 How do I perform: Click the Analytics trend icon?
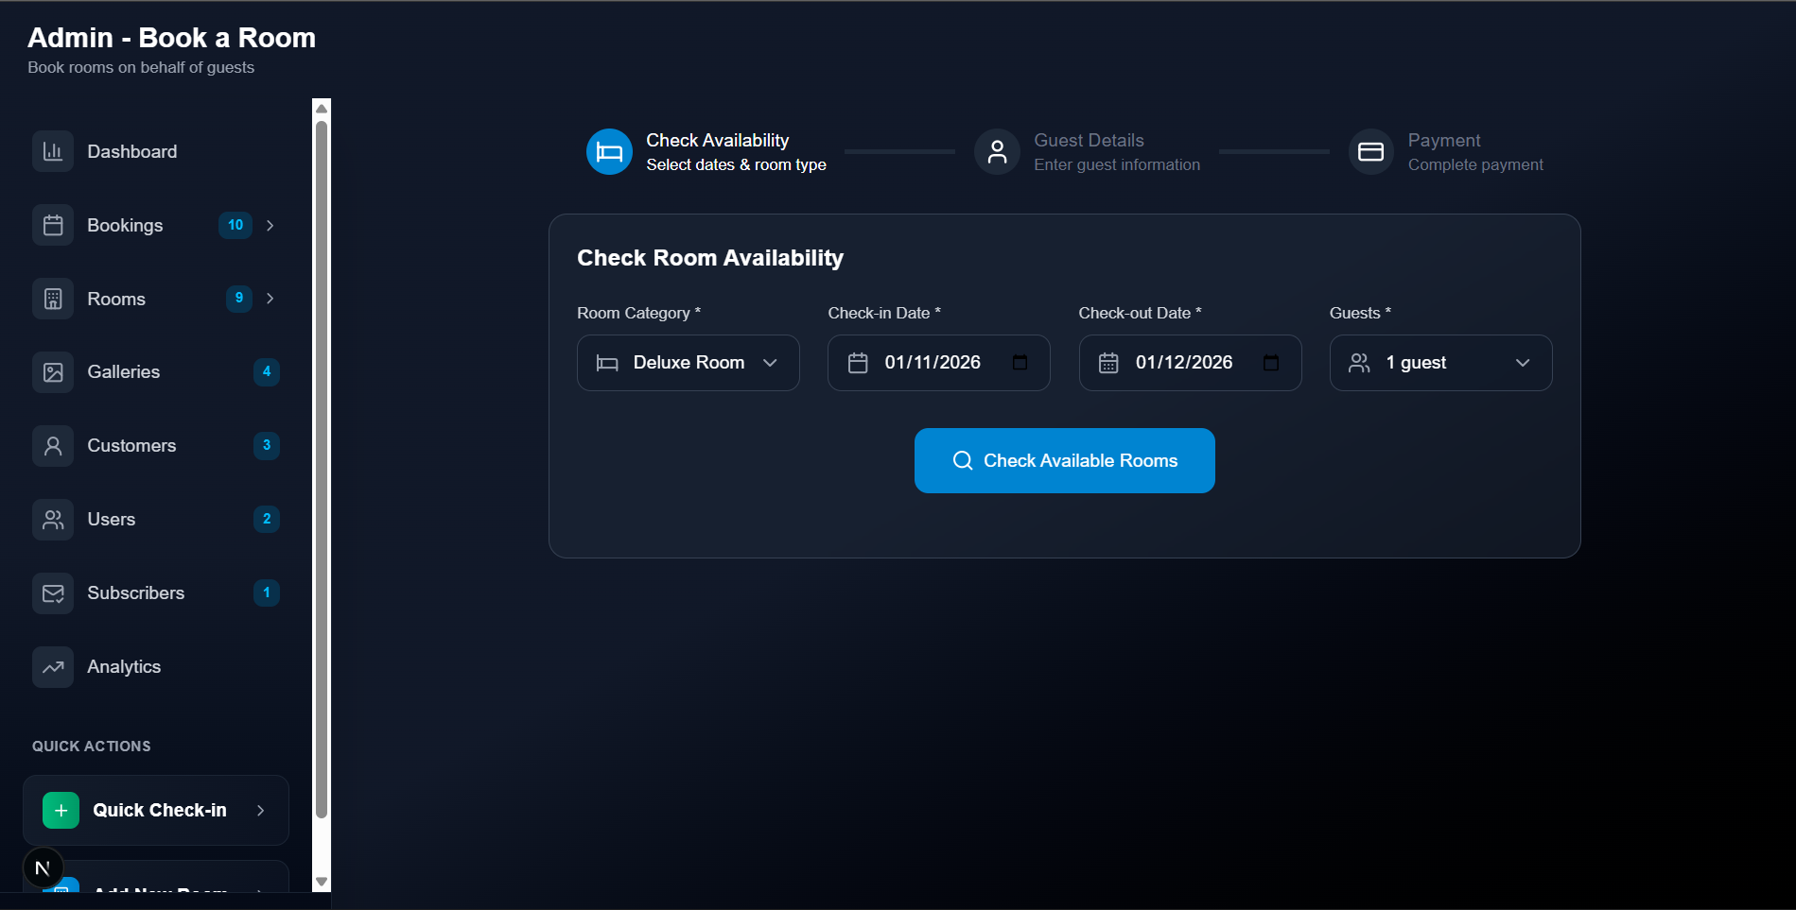53,666
